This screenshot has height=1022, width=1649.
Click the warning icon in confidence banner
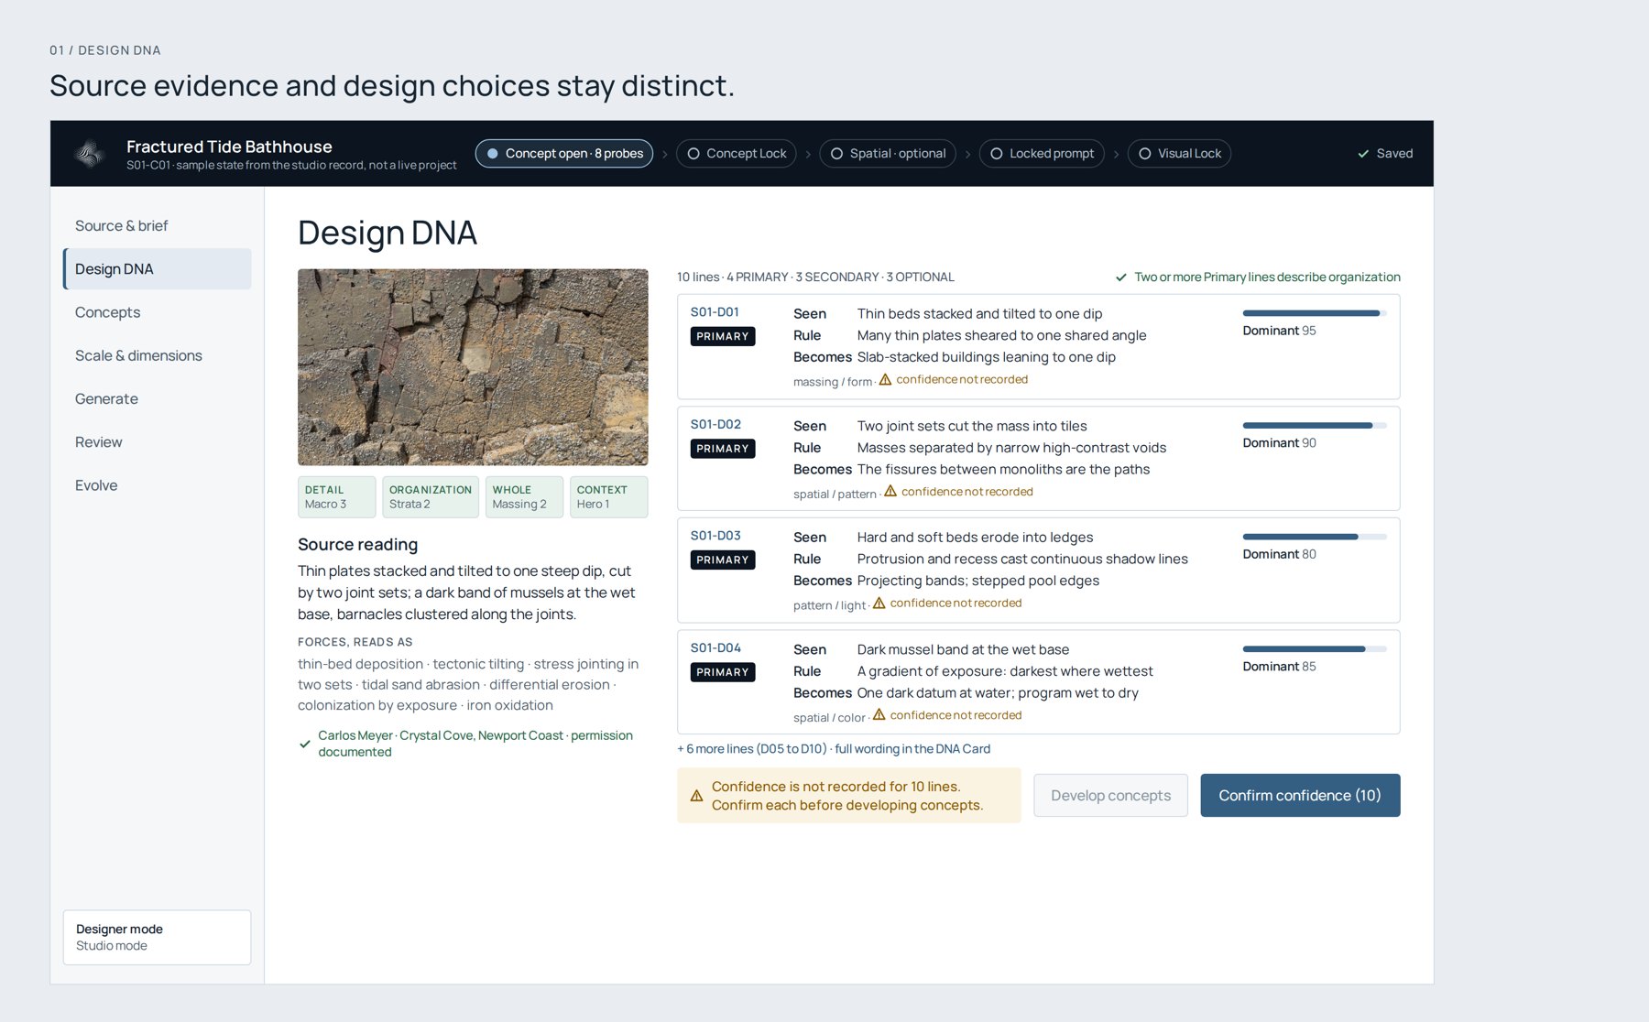pos(696,796)
